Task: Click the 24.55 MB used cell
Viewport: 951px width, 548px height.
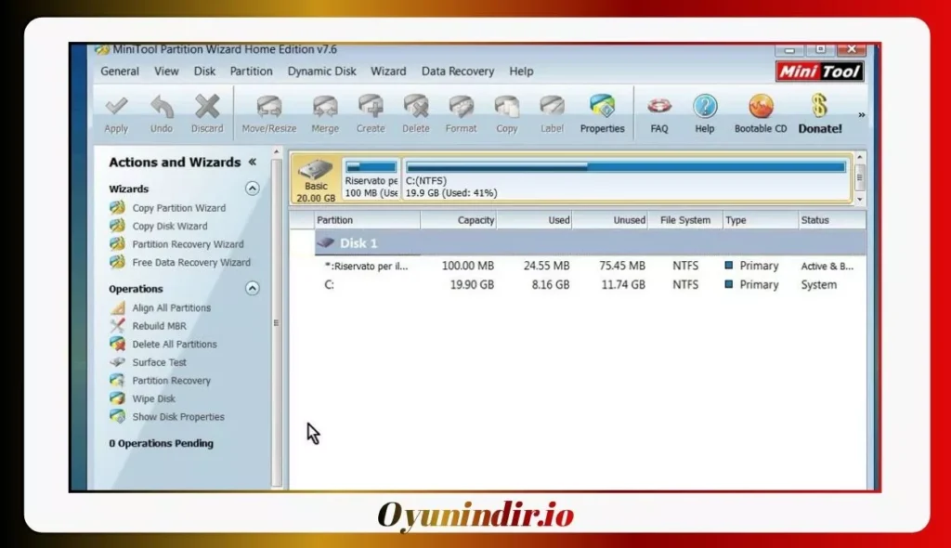Action: [x=546, y=266]
